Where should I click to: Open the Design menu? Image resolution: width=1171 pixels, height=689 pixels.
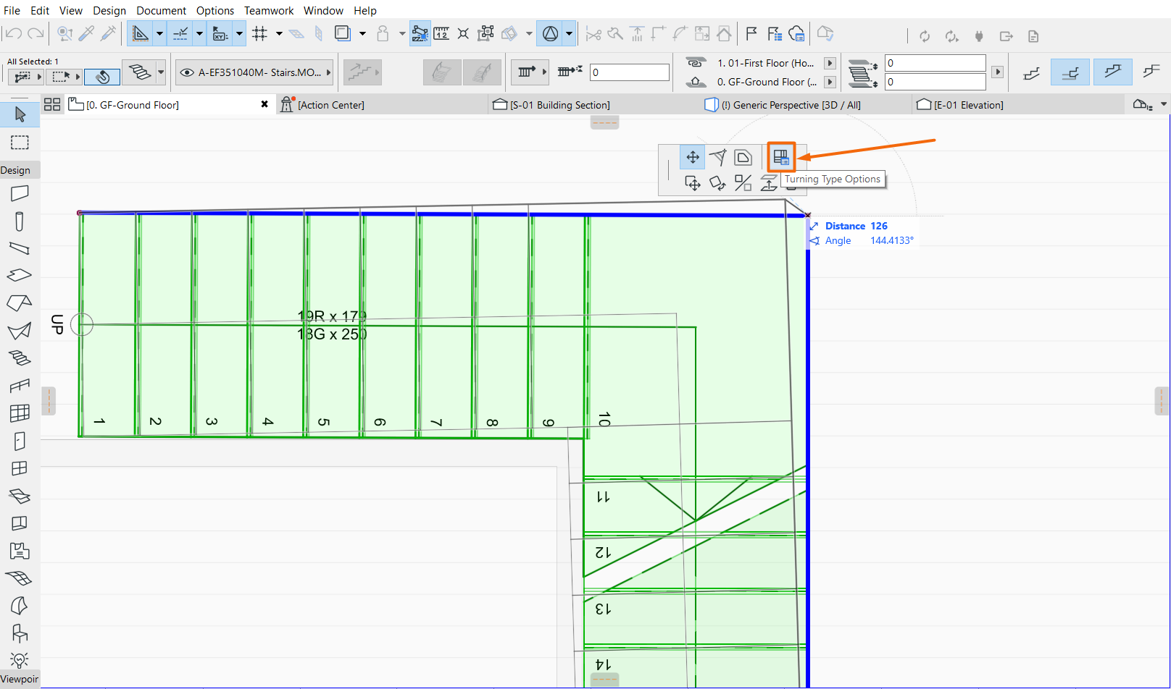tap(109, 11)
